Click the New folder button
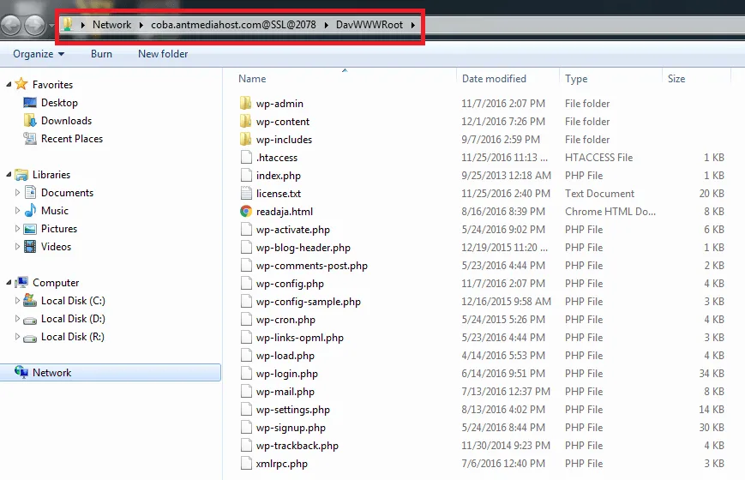 pyautogui.click(x=163, y=54)
